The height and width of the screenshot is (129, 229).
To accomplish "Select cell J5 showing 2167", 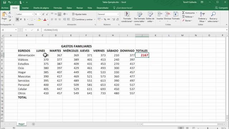I will [x=142, y=55].
